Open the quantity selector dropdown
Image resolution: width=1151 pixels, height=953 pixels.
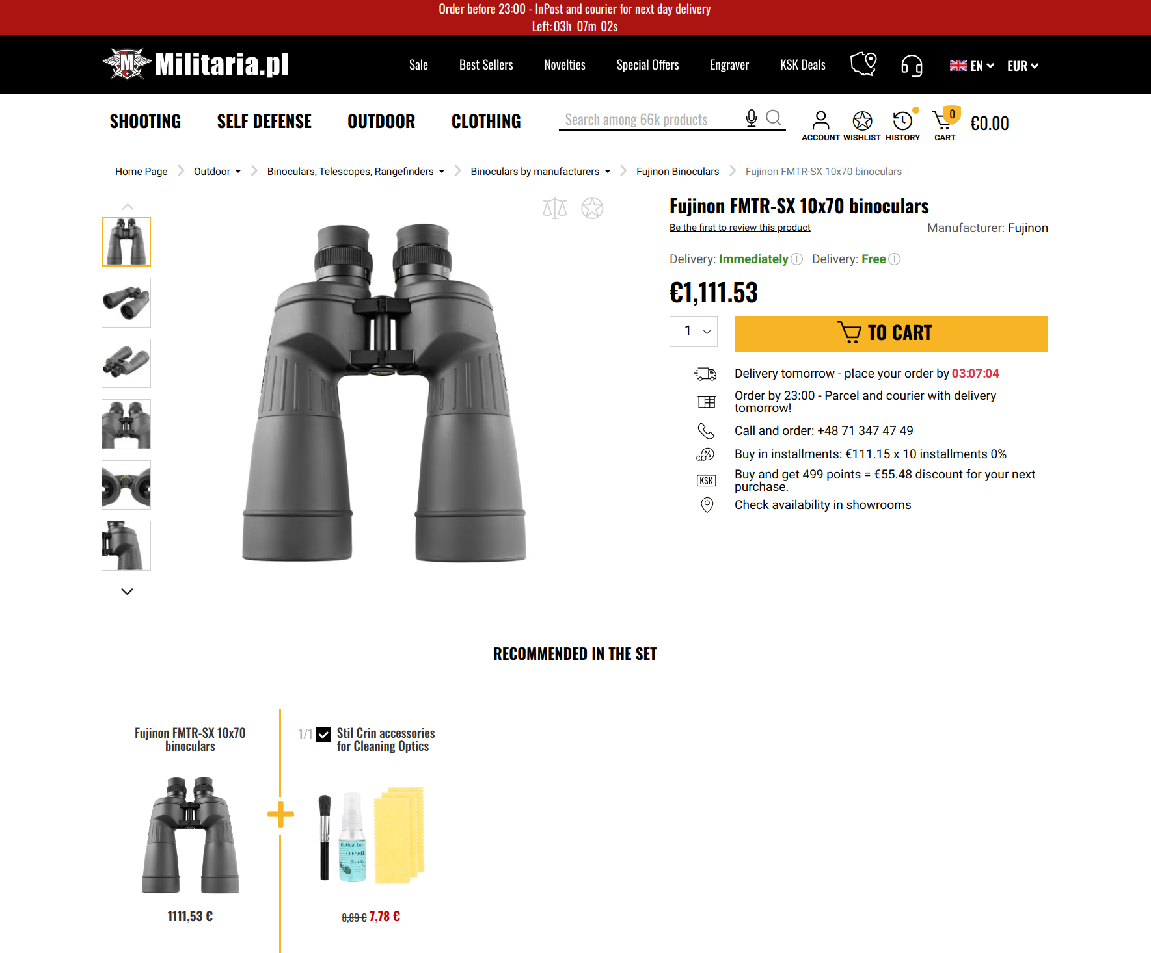point(694,332)
